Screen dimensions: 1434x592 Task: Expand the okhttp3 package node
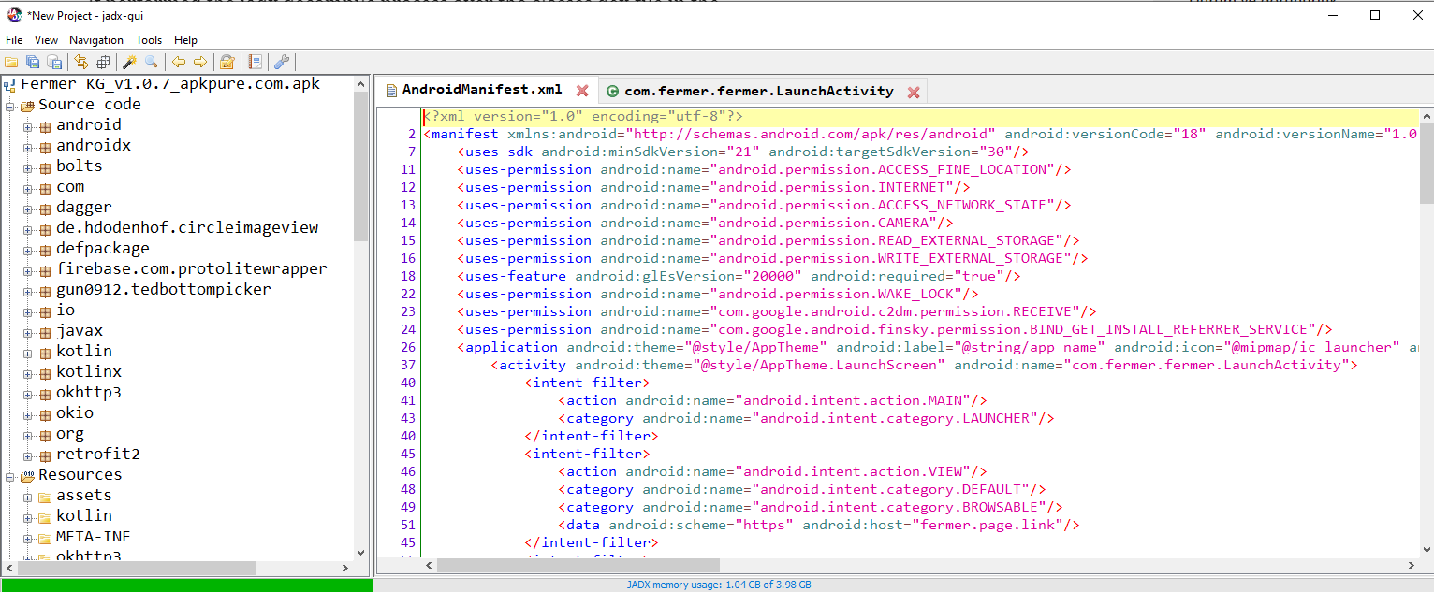point(28,393)
